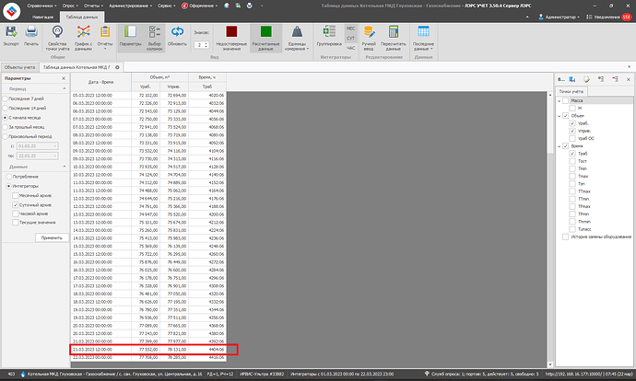
Task: Open the 'по' end date dropdown
Action: coord(55,156)
